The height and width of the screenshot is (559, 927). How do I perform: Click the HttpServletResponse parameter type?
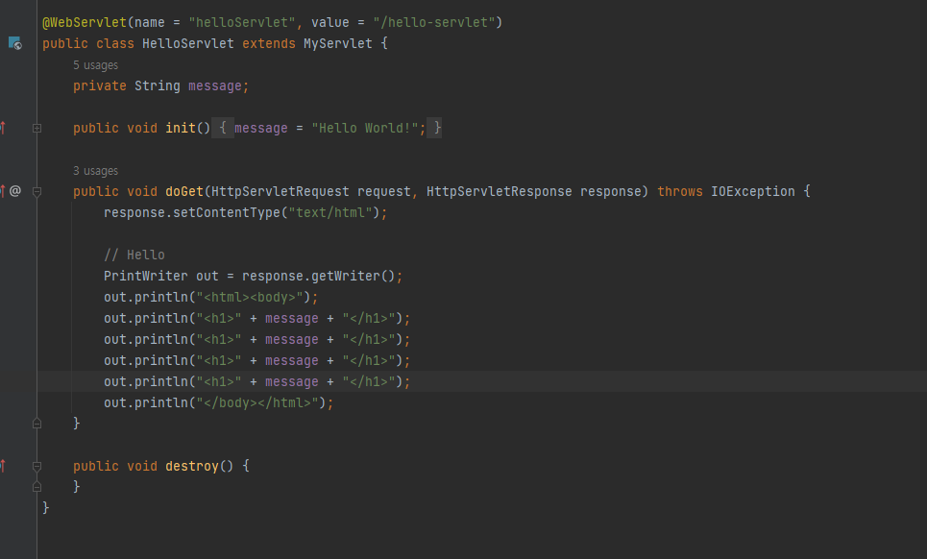pos(499,191)
